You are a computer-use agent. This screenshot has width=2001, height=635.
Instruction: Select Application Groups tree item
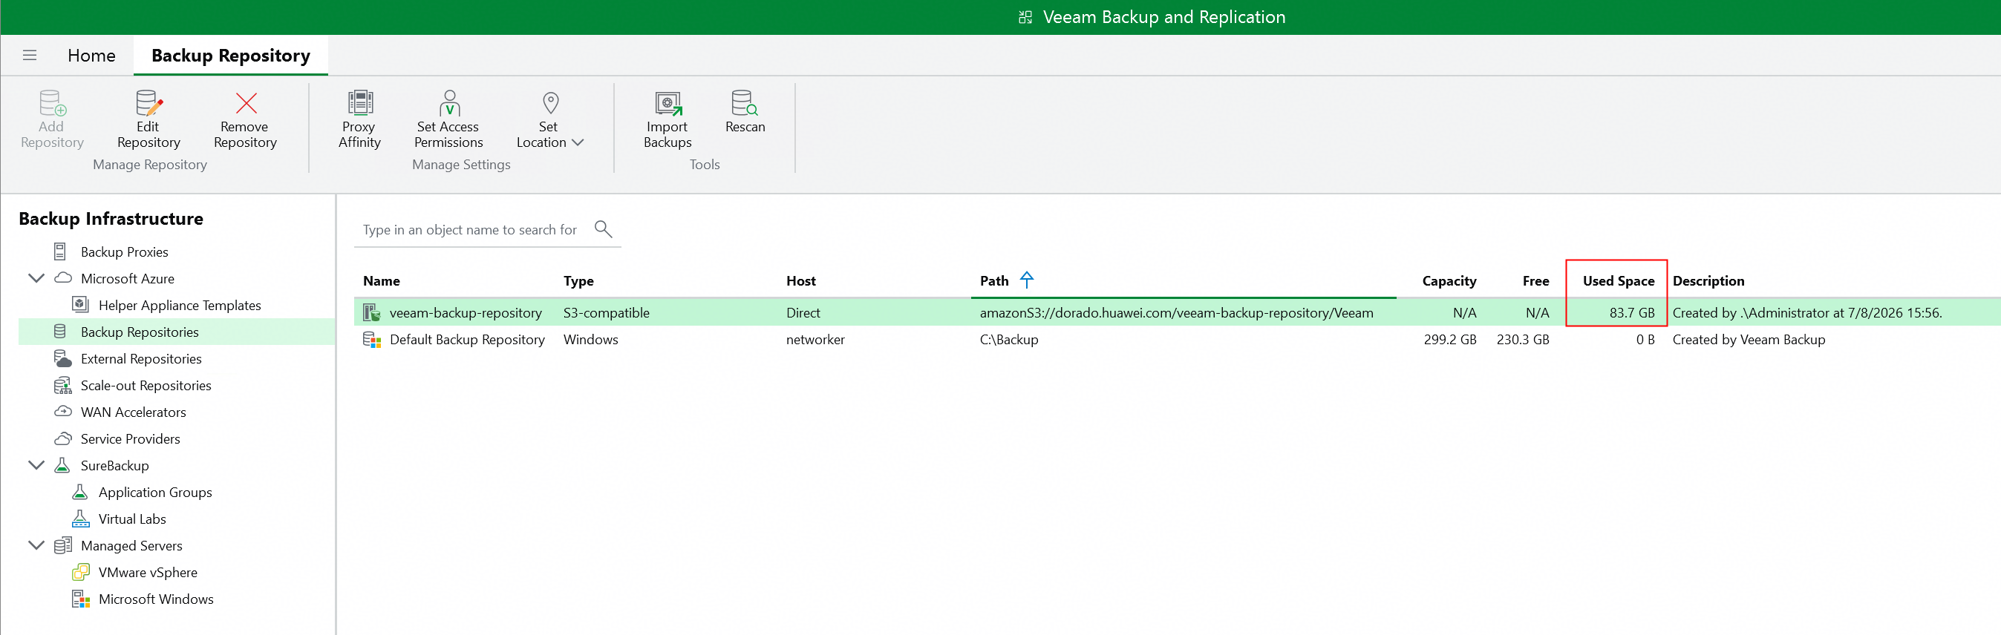point(155,492)
